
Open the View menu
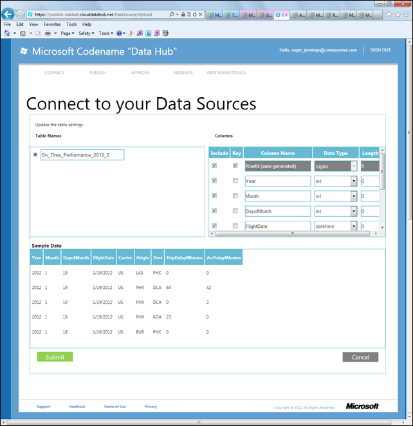(33, 24)
